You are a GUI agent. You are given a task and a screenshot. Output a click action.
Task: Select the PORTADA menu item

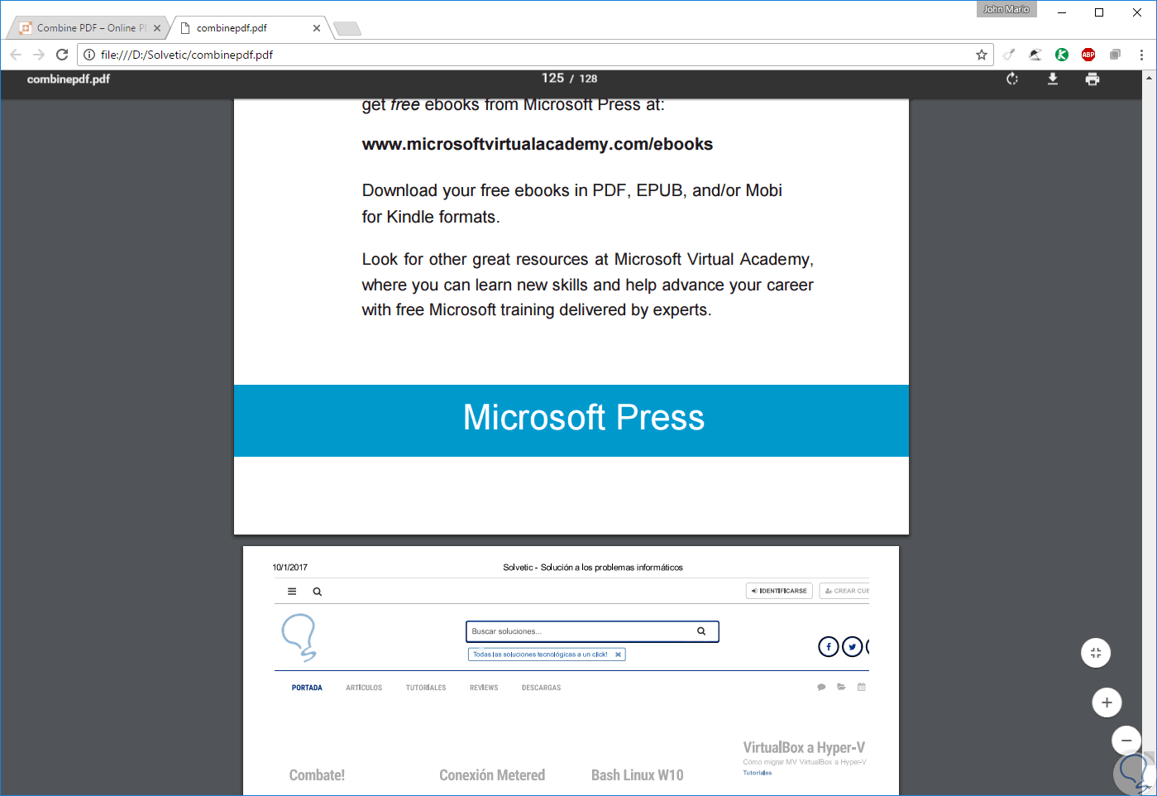[x=307, y=688]
